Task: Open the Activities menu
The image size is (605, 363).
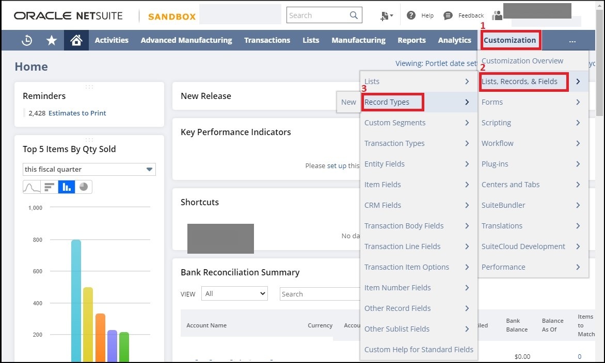Action: (112, 40)
